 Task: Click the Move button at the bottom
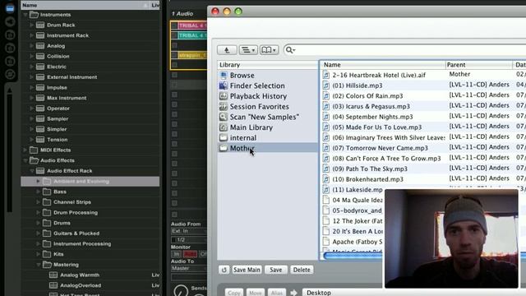(256, 293)
